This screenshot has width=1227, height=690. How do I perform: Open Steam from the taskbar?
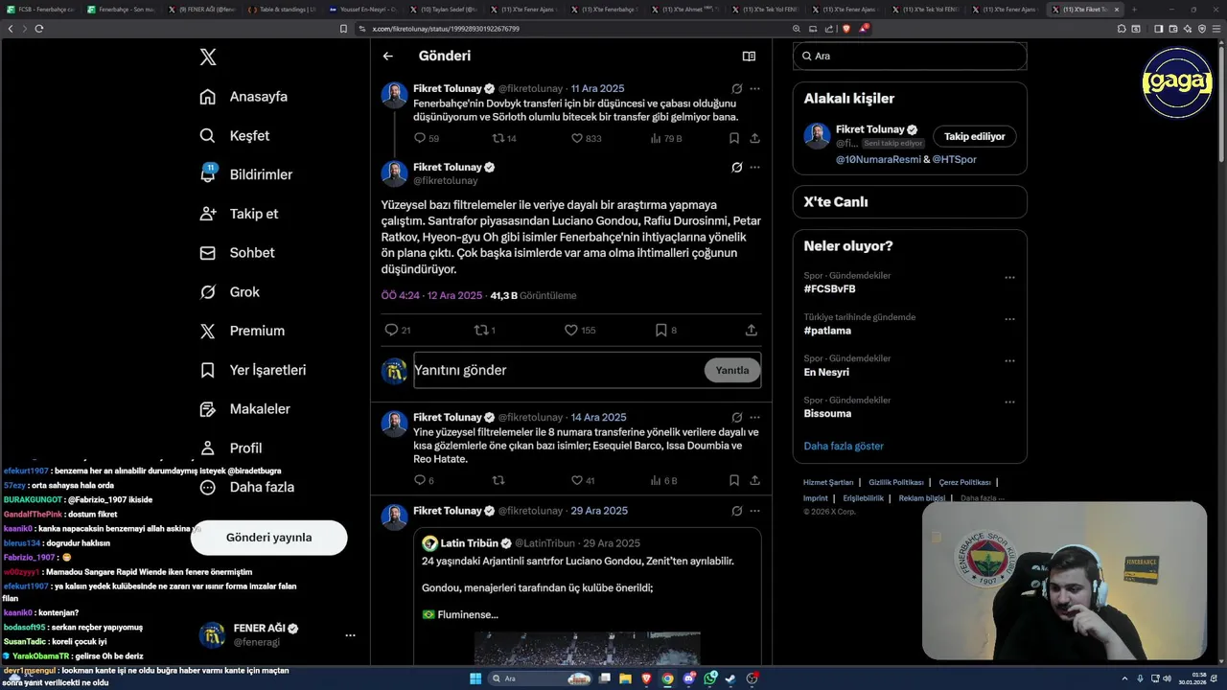731,678
